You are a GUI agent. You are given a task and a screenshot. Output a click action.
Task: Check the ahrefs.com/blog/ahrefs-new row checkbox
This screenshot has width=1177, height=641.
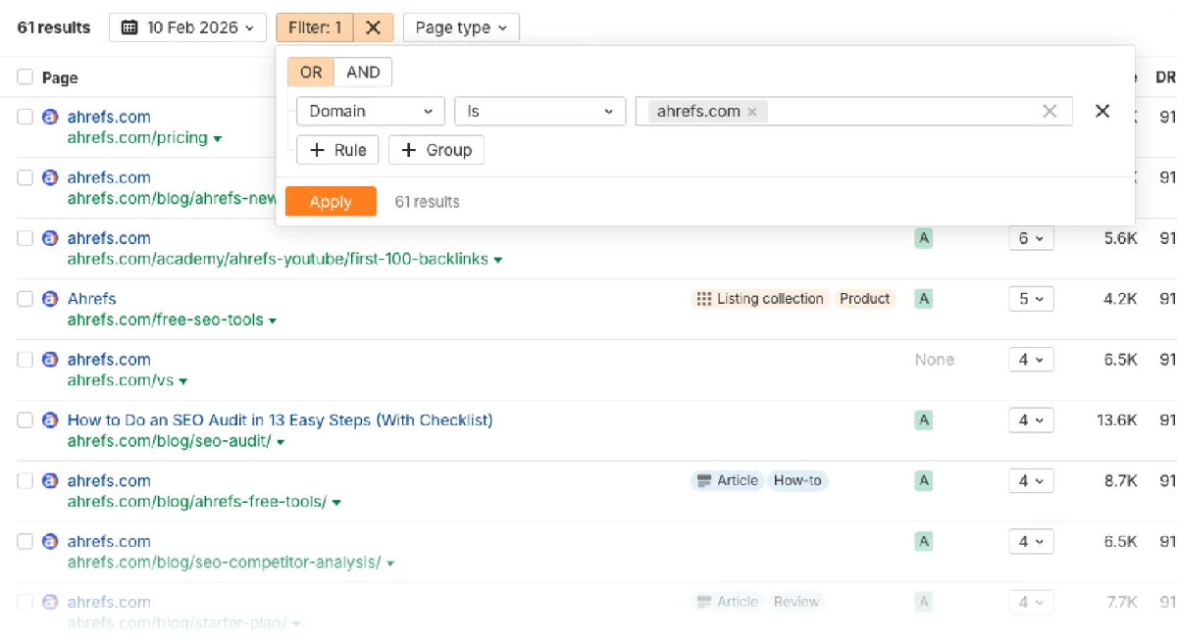click(x=25, y=177)
